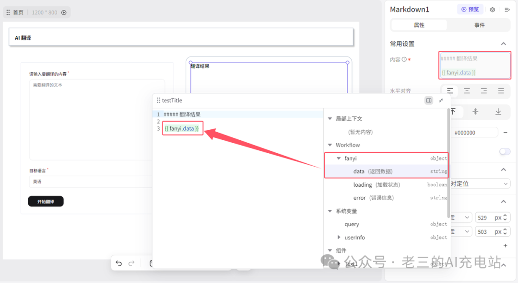Collapse the 组件 tree node
Screen dimensions: 518x283
coord(330,250)
